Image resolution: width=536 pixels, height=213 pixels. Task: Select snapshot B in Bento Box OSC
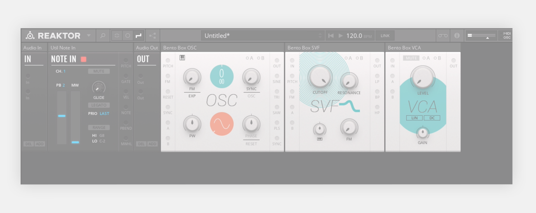pyautogui.click(x=261, y=58)
